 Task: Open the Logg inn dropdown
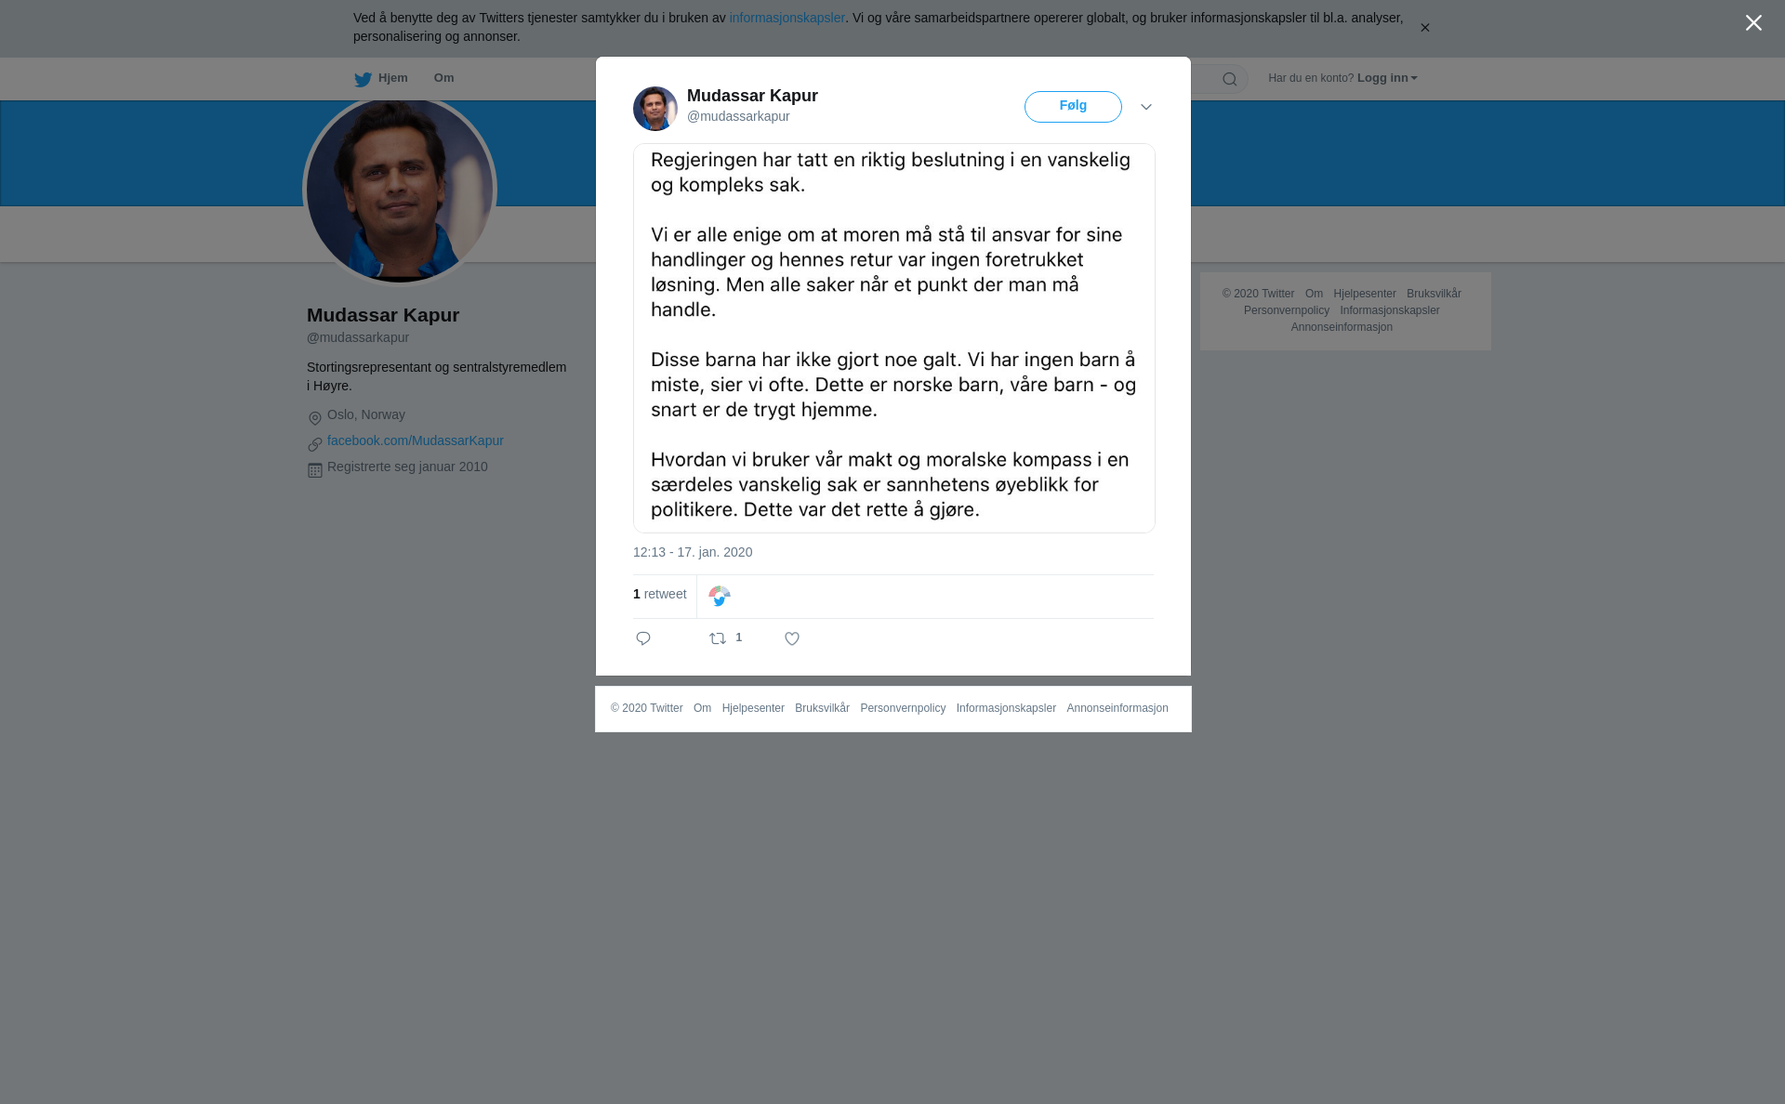[1387, 78]
